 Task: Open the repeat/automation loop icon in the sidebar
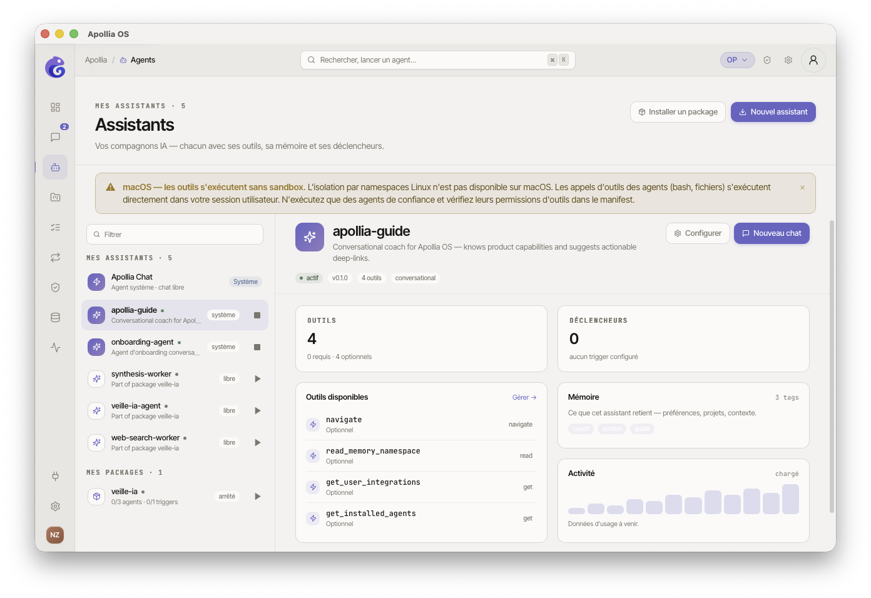click(55, 257)
